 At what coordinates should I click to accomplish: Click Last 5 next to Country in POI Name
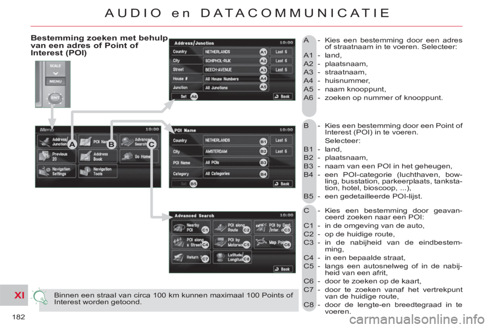point(281,140)
